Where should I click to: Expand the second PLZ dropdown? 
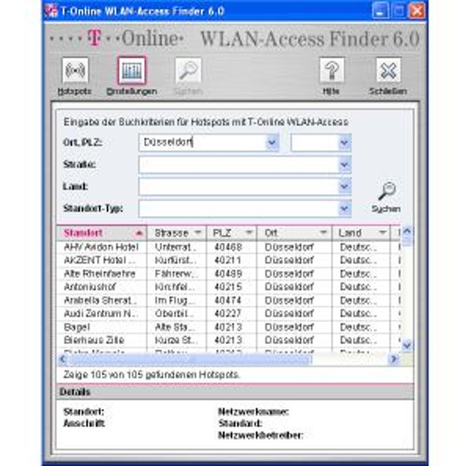click(344, 143)
